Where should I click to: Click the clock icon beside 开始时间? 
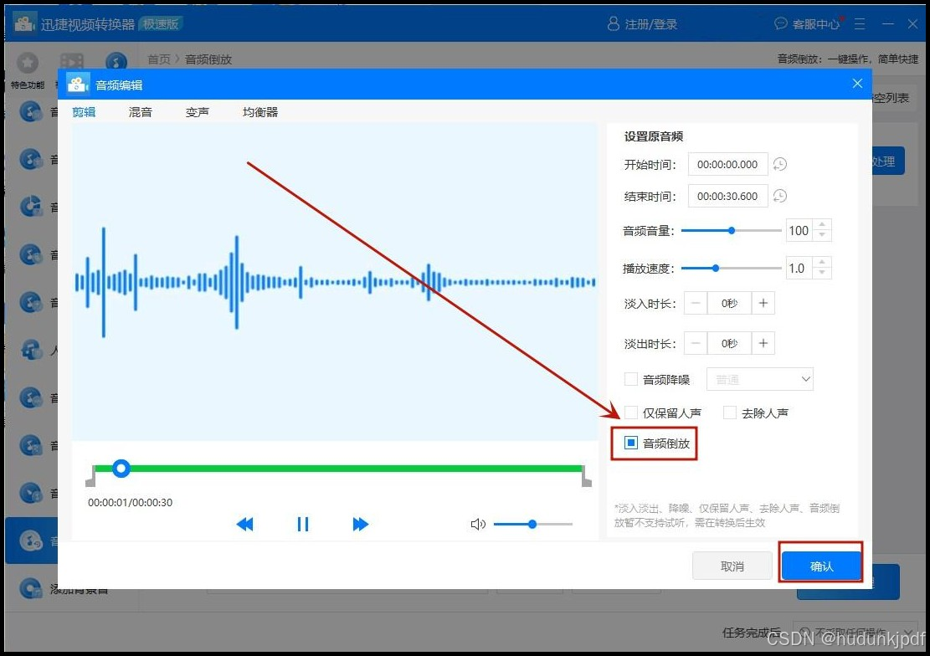pos(779,164)
